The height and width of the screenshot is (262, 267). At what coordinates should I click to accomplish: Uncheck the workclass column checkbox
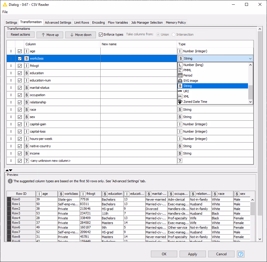click(20, 58)
